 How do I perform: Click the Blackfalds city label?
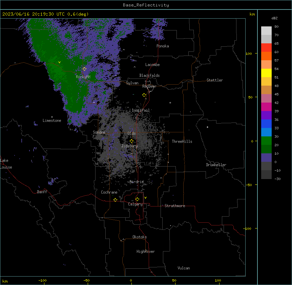point(149,75)
